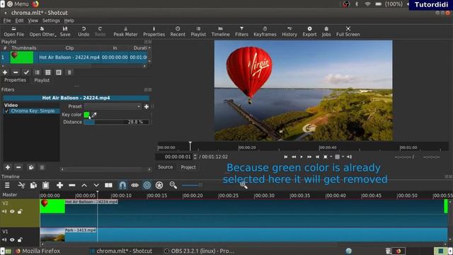Open the Edit menu
The height and width of the screenshot is (255, 453).
tap(19, 21)
